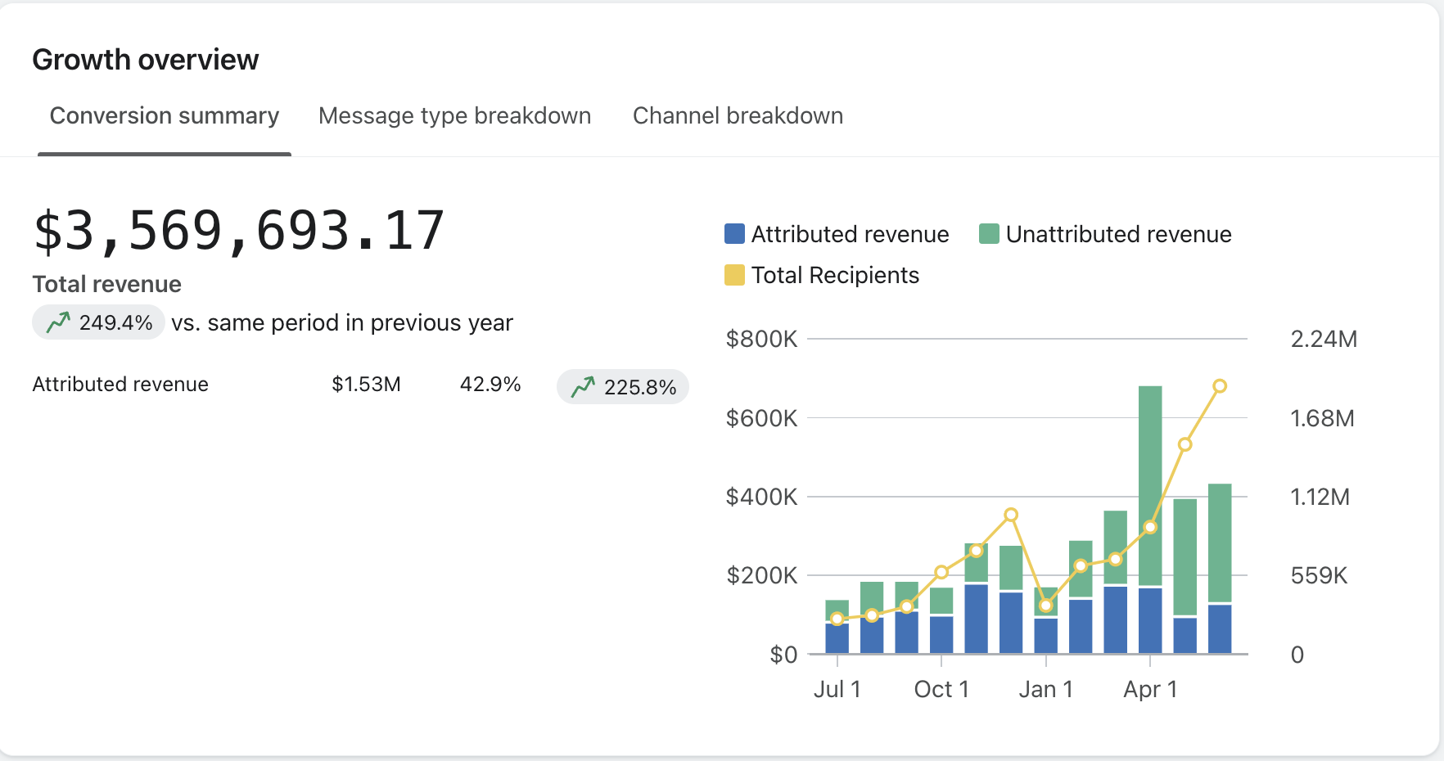Click 'vs. same period in previous year' text
Screen dimensions: 1444x761
342,322
